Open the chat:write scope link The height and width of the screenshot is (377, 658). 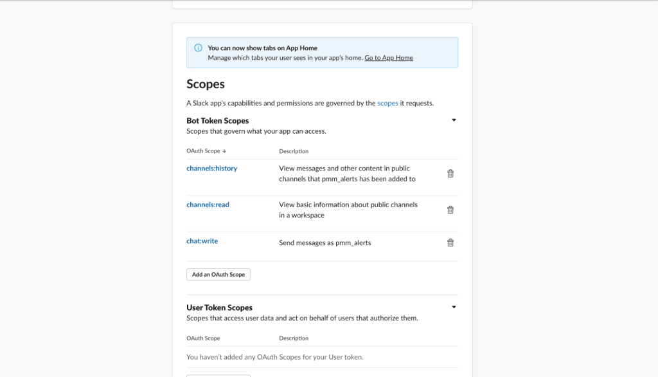click(x=202, y=241)
